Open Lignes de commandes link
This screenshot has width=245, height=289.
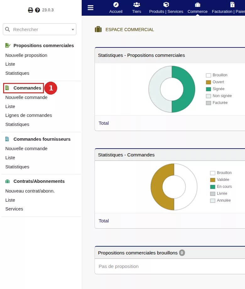(x=29, y=115)
